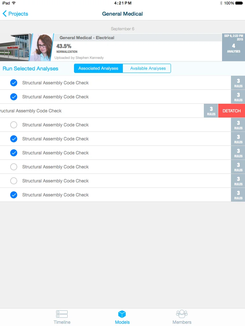
Task: Tap the swiped row's 'ructural Assembly Code Check' text
Action: [x=31, y=111]
